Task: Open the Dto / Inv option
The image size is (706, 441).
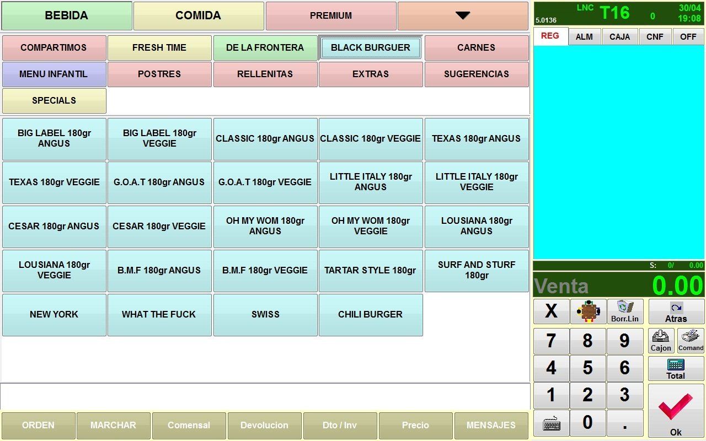Action: [x=340, y=426]
